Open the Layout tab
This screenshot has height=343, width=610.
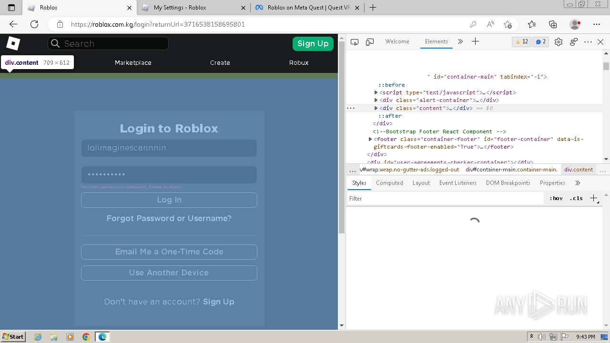[x=421, y=183]
